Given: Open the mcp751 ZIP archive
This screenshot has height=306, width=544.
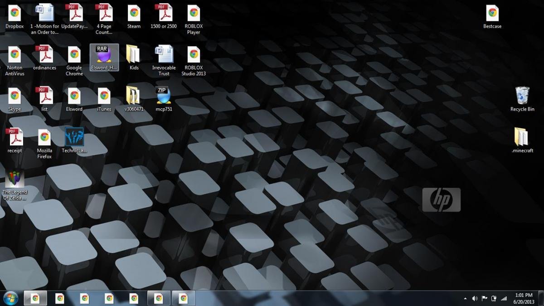Looking at the screenshot, I should [x=164, y=100].
